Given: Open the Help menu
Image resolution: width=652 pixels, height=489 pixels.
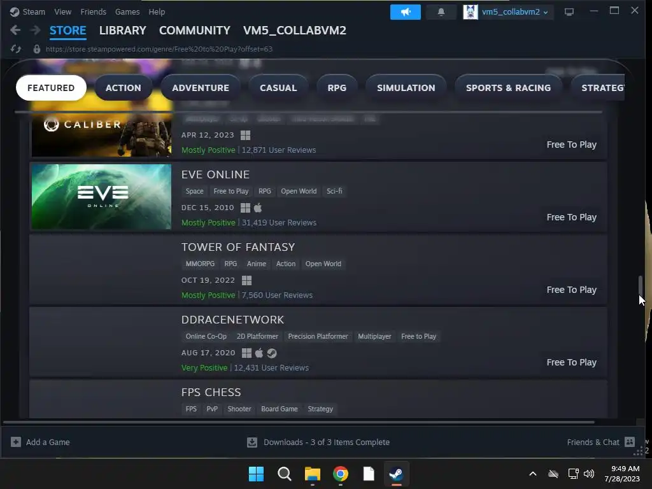Looking at the screenshot, I should tap(157, 12).
